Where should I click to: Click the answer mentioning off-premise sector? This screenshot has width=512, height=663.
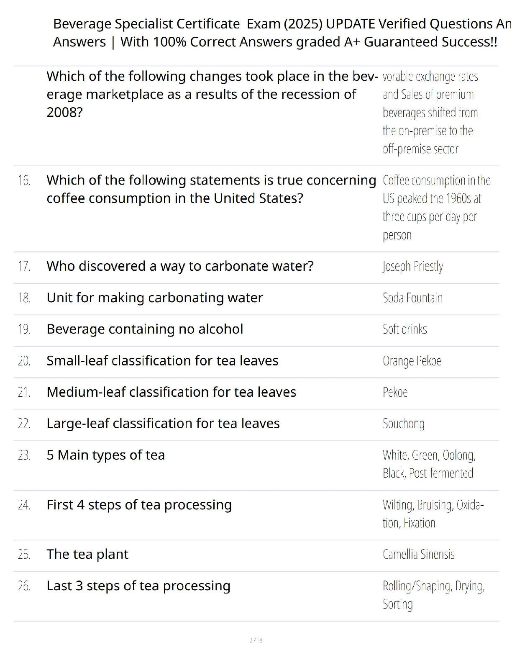tap(430, 113)
